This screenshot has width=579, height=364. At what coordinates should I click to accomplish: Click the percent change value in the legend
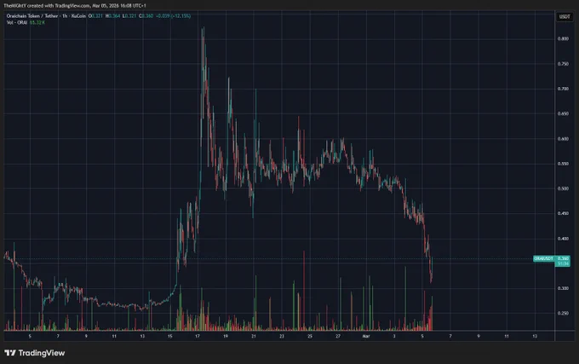point(180,16)
